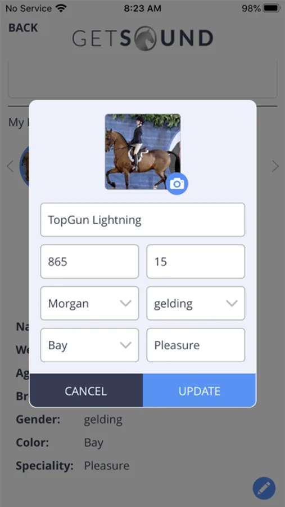Tap the camera icon on horse photo
Viewport: 285px width, 507px height.
coord(177,184)
